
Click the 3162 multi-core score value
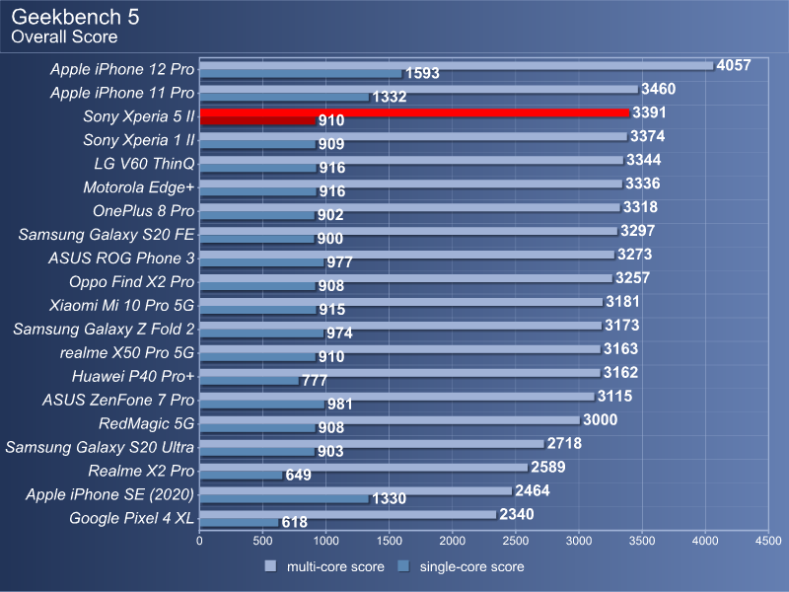[x=621, y=373]
